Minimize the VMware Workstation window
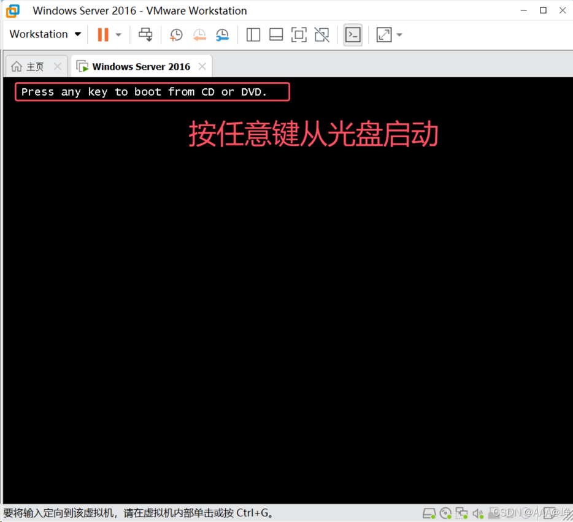 [x=524, y=10]
